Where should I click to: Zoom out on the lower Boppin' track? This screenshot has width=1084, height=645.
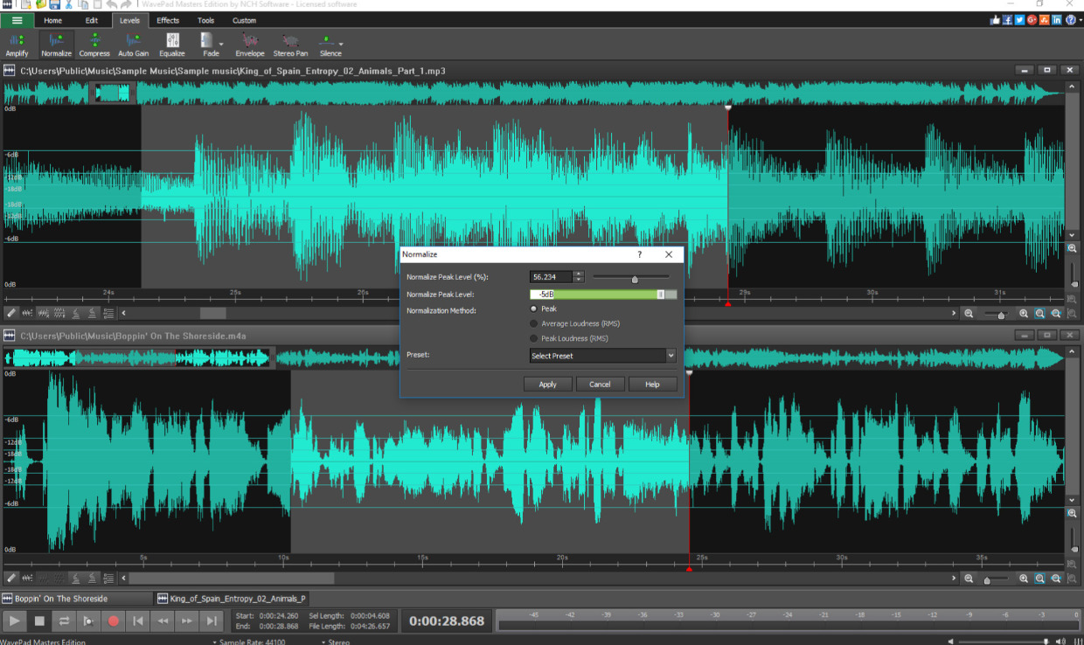pos(969,579)
